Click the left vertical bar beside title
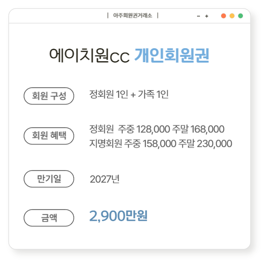Image resolution: width=265 pixels, height=265 pixels. click(x=108, y=15)
